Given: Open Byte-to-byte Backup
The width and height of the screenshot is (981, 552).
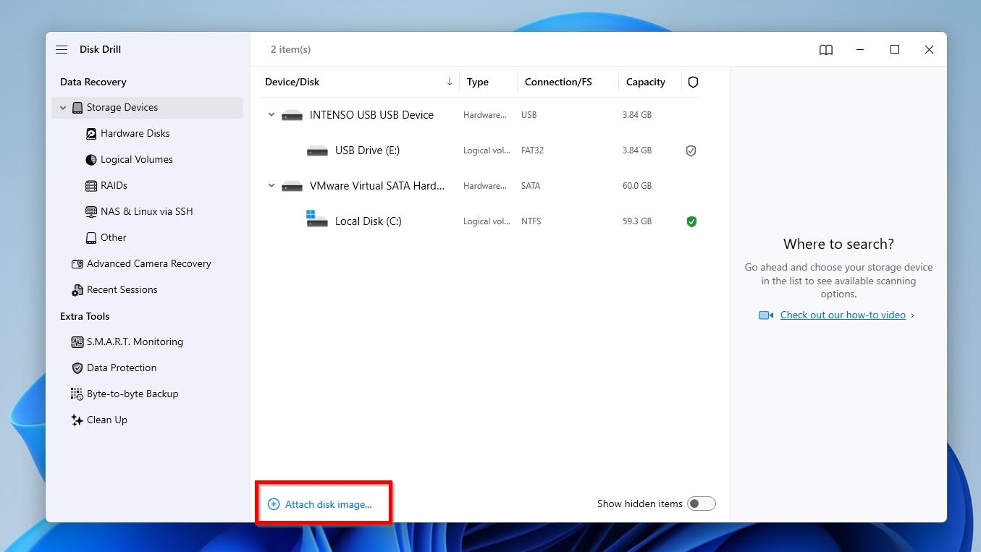Looking at the screenshot, I should tap(132, 394).
